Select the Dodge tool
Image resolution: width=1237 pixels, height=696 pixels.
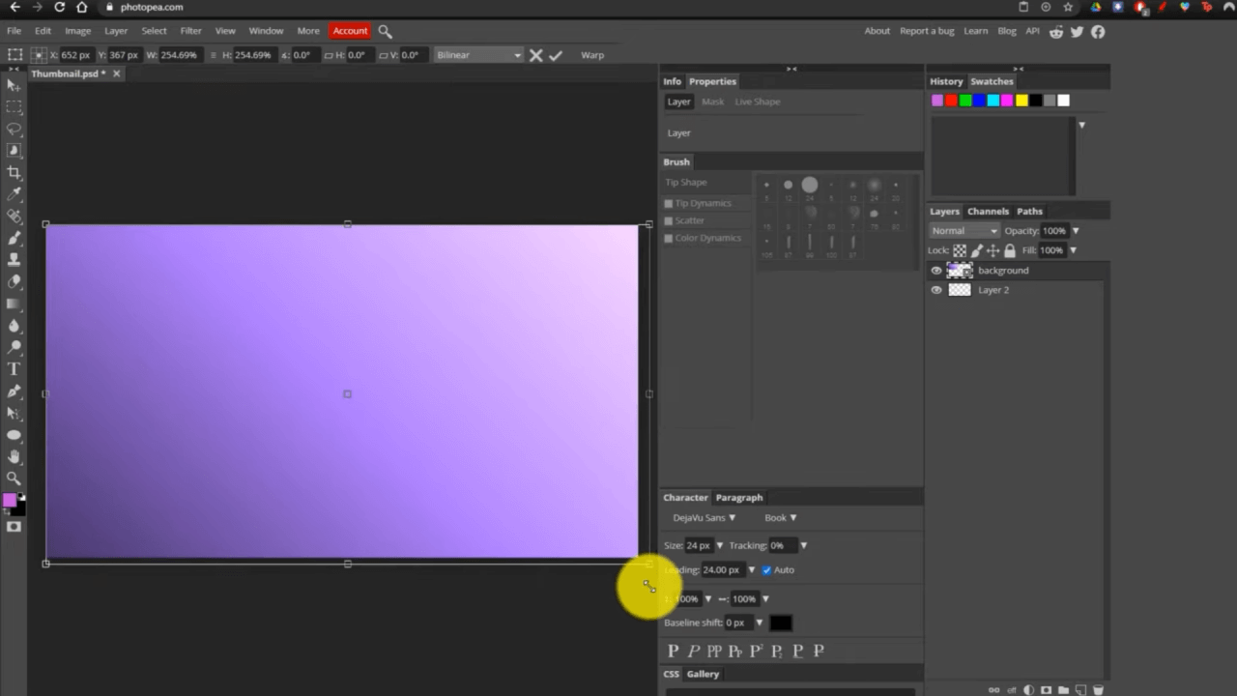tap(14, 347)
